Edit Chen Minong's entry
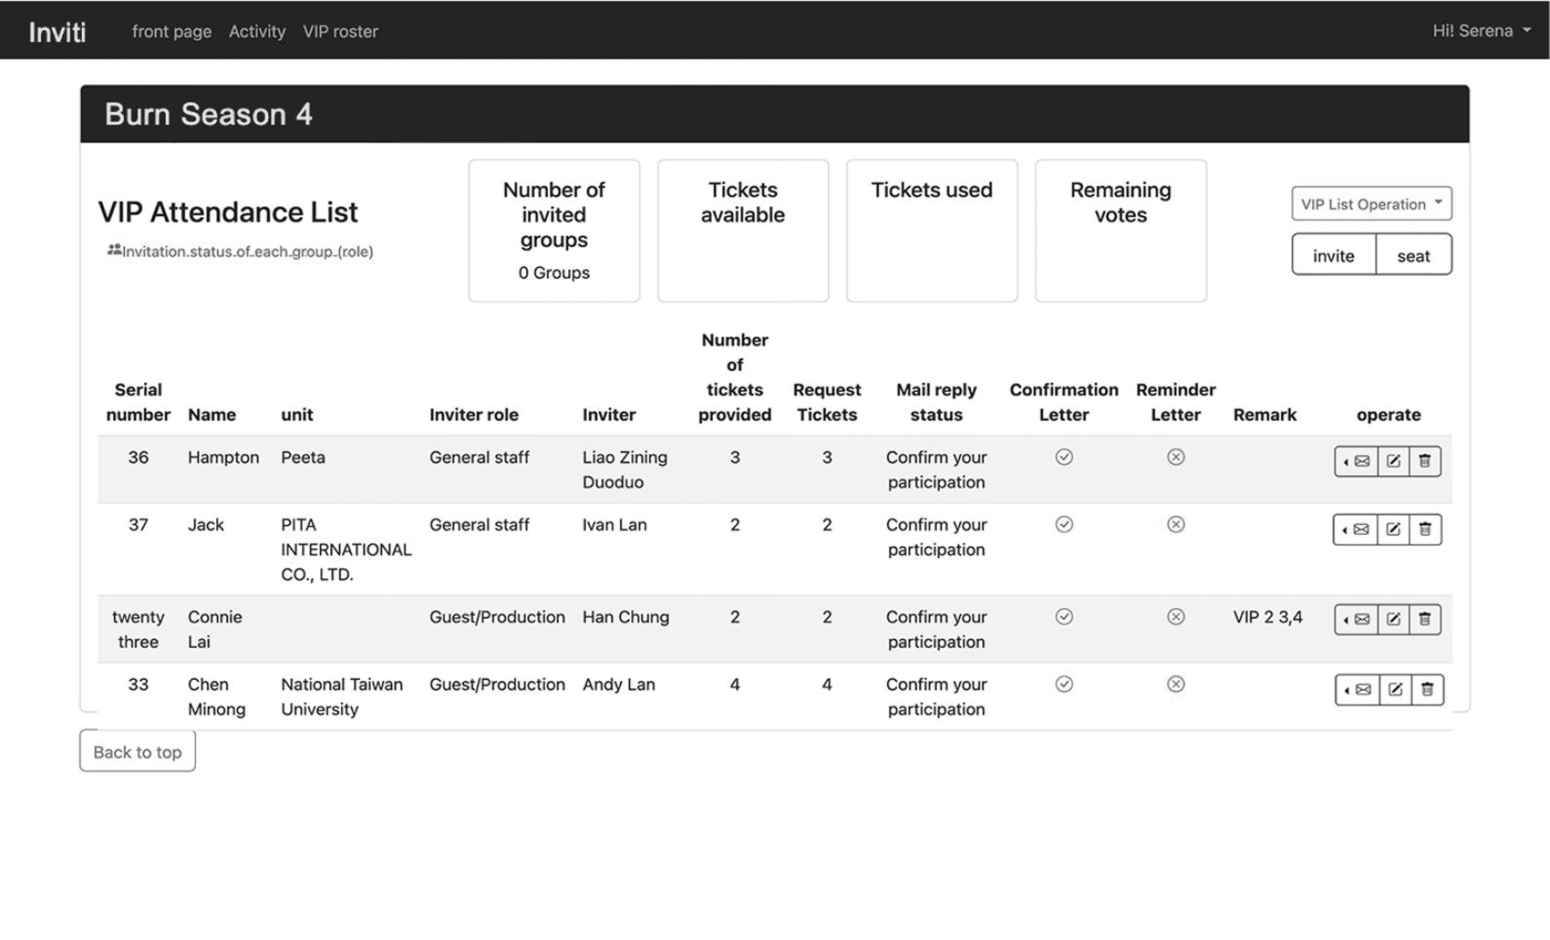1550x940 pixels. 1395,690
